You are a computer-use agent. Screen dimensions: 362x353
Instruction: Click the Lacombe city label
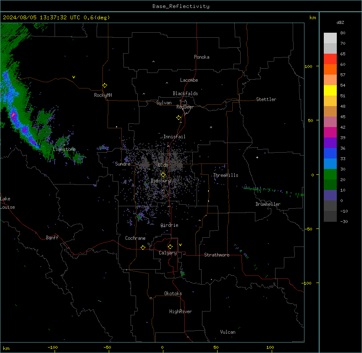click(x=189, y=80)
